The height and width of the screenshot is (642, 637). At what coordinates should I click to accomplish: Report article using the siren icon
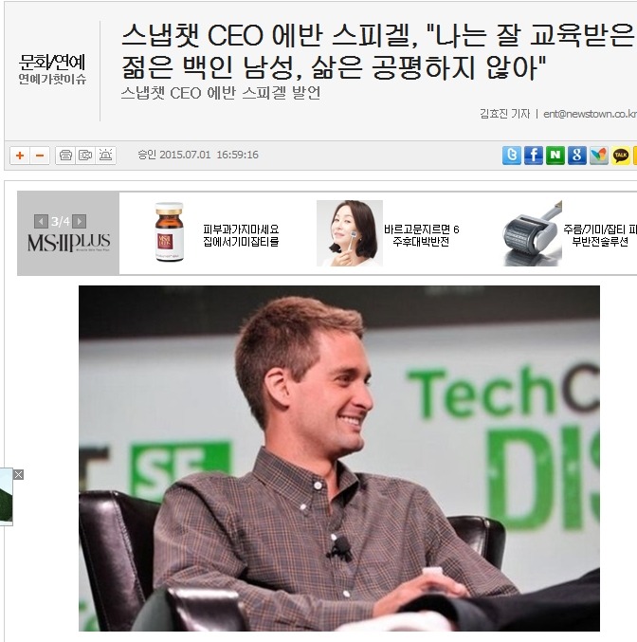pos(105,156)
